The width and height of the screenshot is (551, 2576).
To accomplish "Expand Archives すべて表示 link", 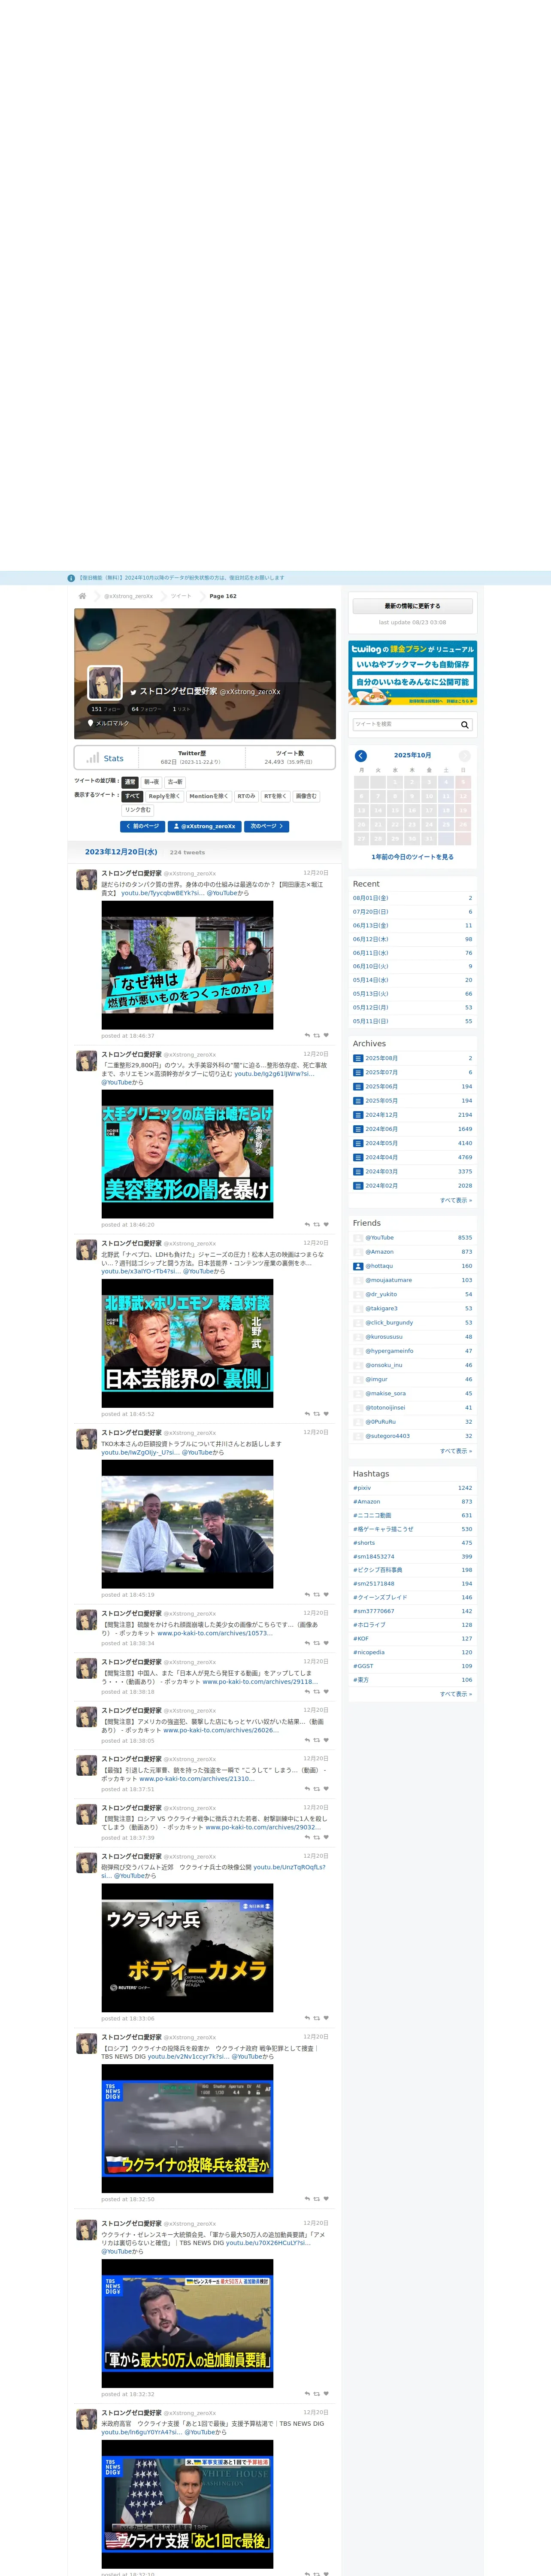I will point(456,1200).
